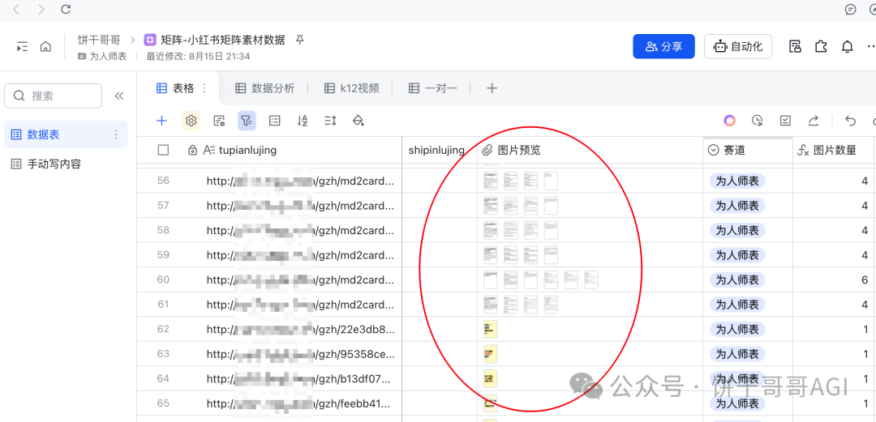Open the yellow thumbnail in row 62
876x422 pixels.
(491, 329)
